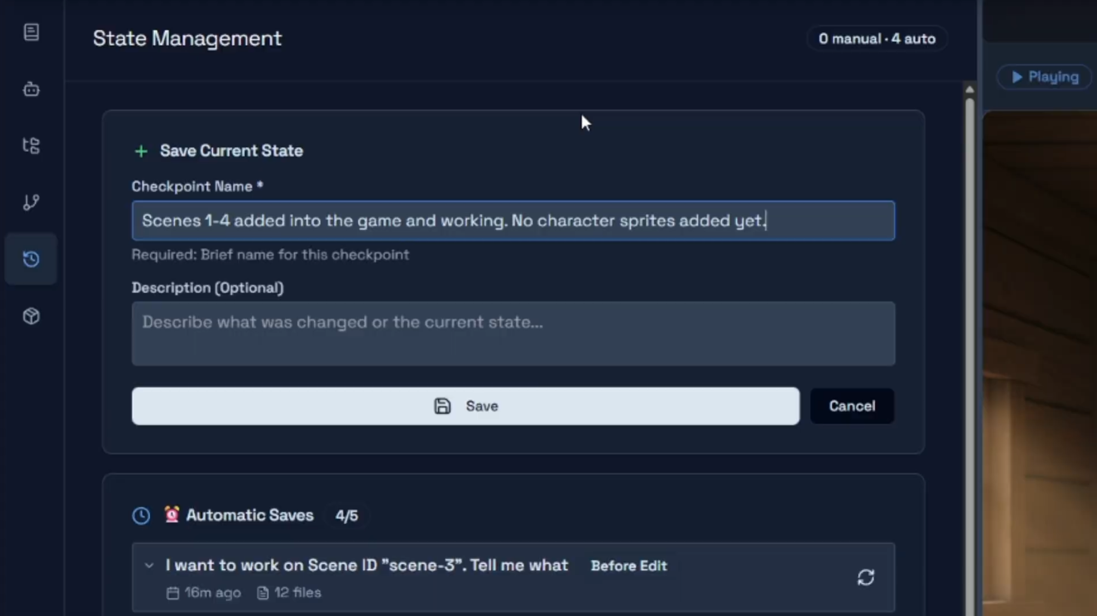
Task: Click into the Checkpoint Name field
Action: (513, 221)
